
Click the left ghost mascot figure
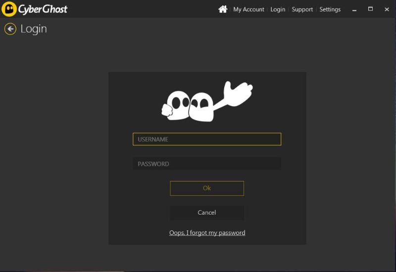tap(176, 105)
